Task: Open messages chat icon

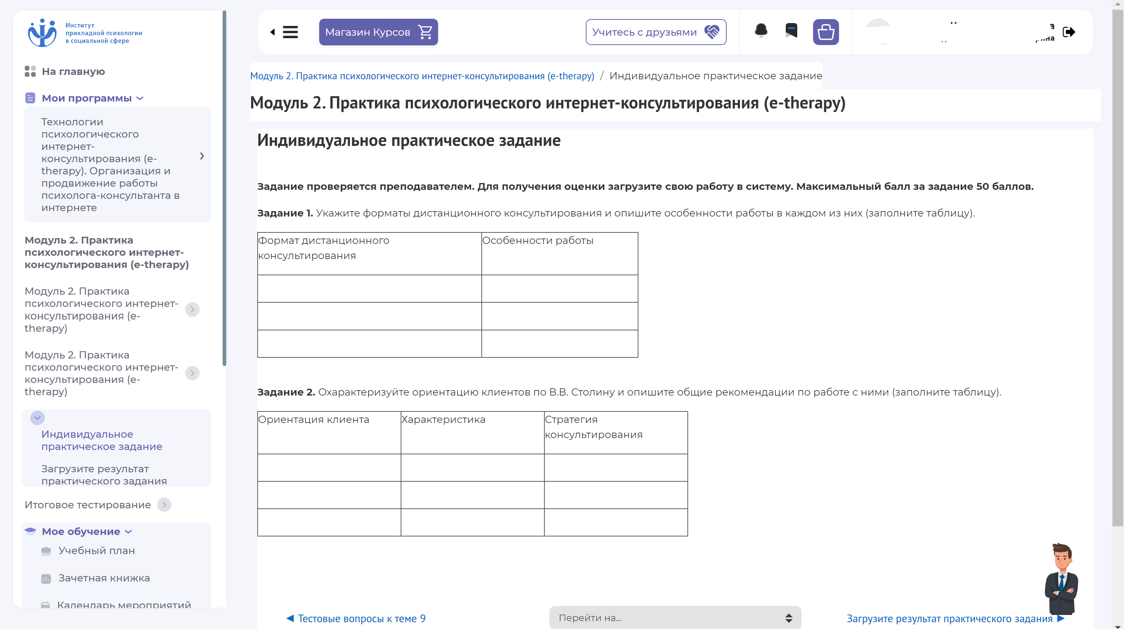Action: coord(791,31)
